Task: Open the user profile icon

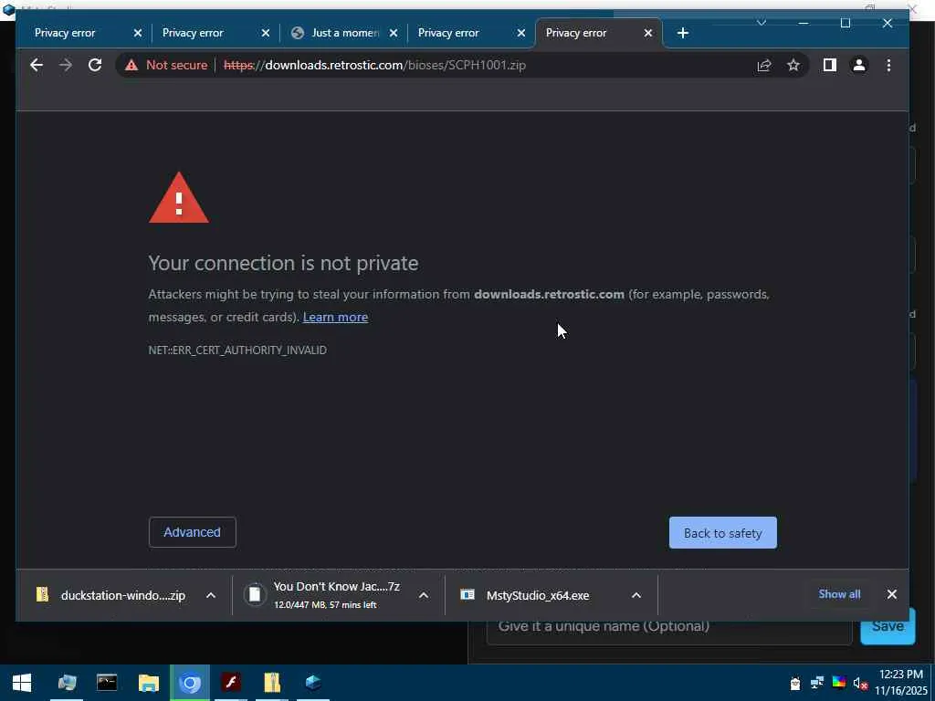Action: pos(858,65)
